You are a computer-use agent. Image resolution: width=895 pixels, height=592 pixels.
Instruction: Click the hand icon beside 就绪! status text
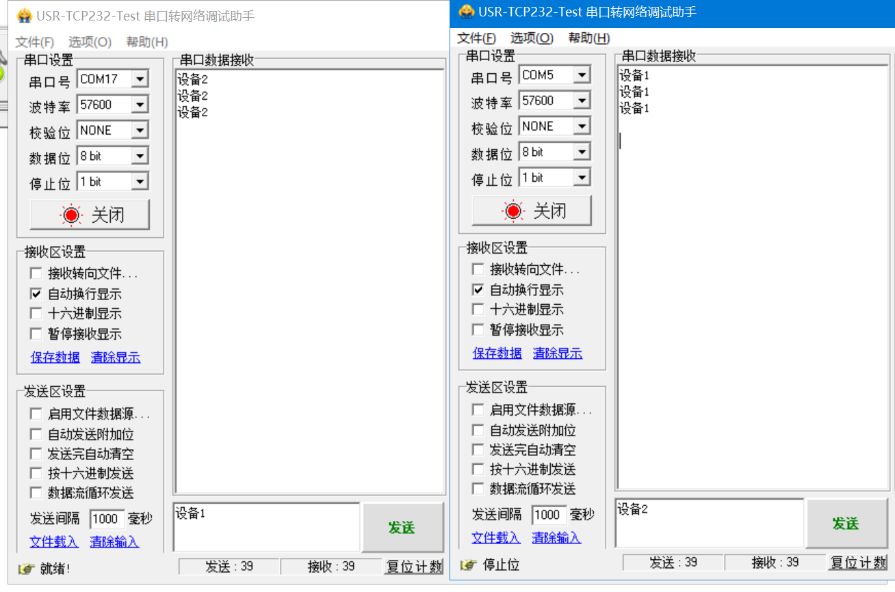pos(26,569)
